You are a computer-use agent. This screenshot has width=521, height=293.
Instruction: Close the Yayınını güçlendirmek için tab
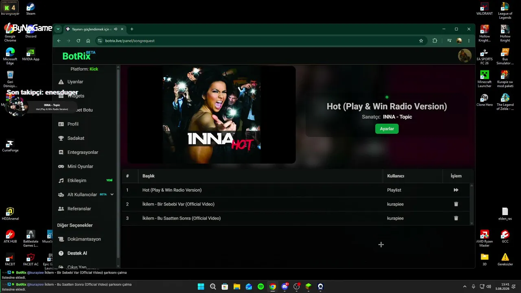122,29
